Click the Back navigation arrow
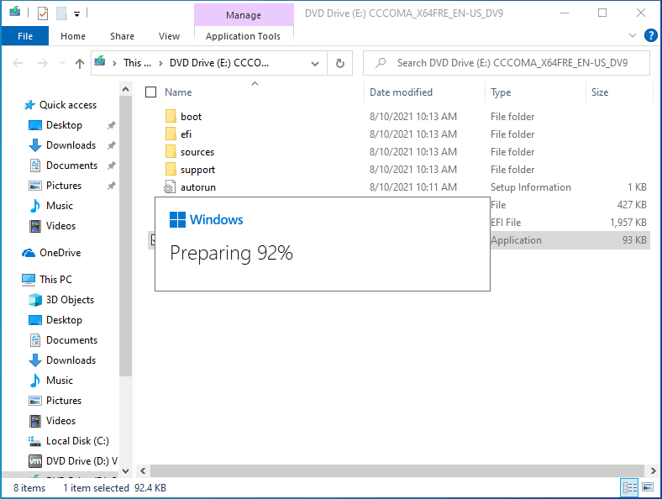This screenshot has height=499, width=662. click(x=18, y=63)
